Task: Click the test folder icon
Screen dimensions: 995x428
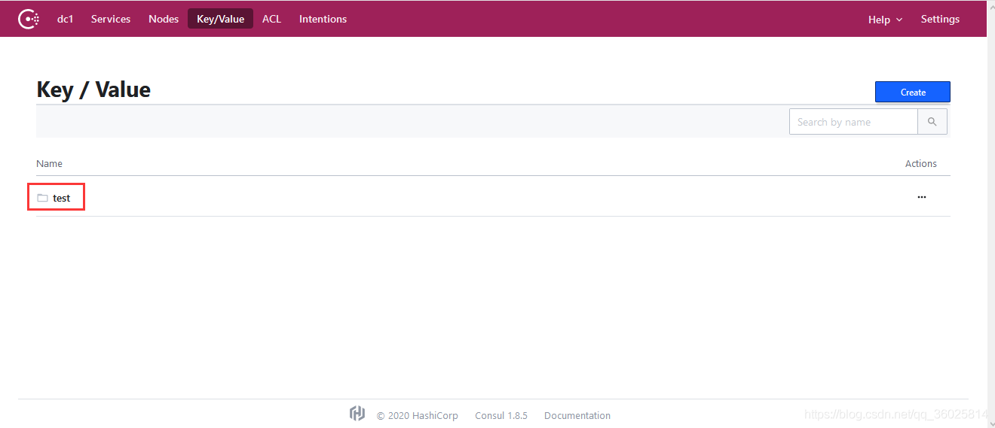Action: [x=42, y=198]
